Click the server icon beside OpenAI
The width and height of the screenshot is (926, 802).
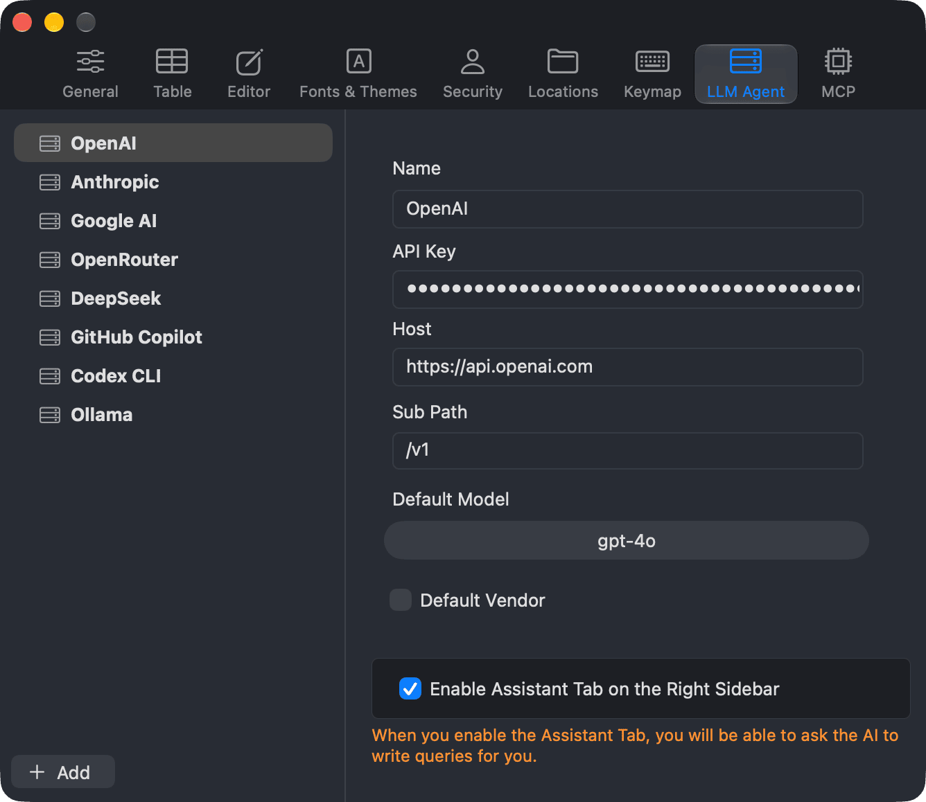50,143
